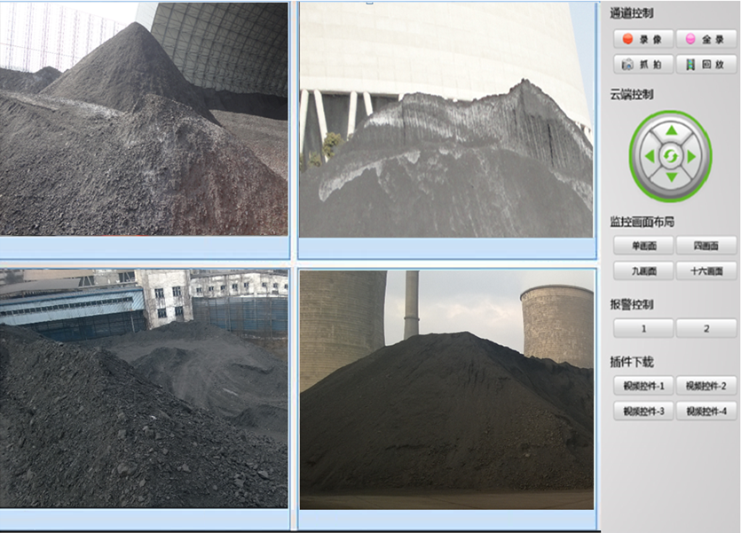Take a snapshot using 抓拍
This screenshot has width=741, height=533.
pyautogui.click(x=642, y=65)
